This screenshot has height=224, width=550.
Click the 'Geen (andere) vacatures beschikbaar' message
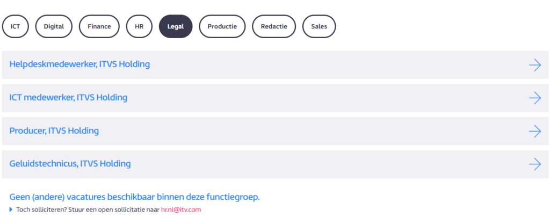134,197
